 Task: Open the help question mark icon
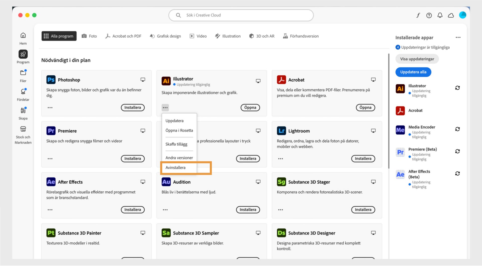pyautogui.click(x=429, y=15)
